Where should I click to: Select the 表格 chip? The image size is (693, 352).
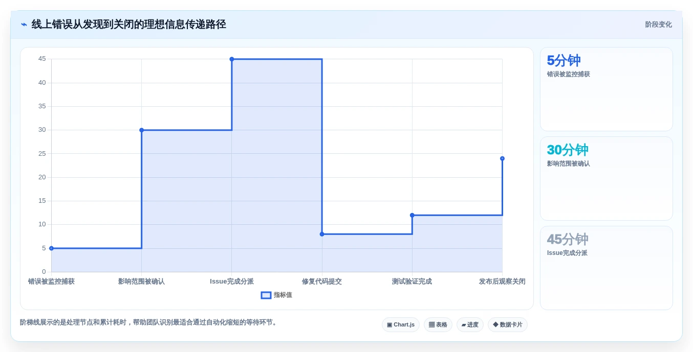pos(438,325)
